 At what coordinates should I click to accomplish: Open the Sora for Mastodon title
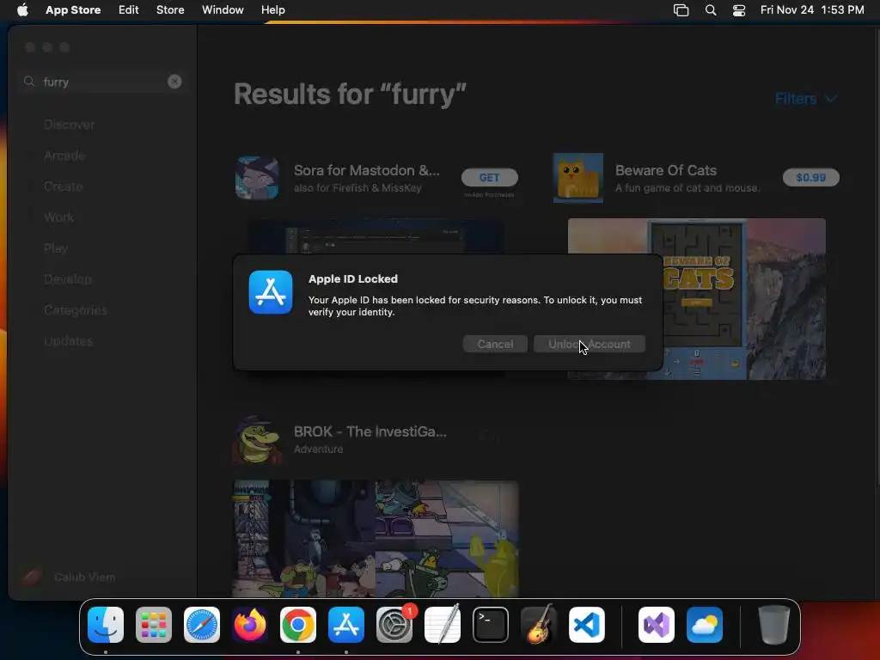[x=366, y=170]
